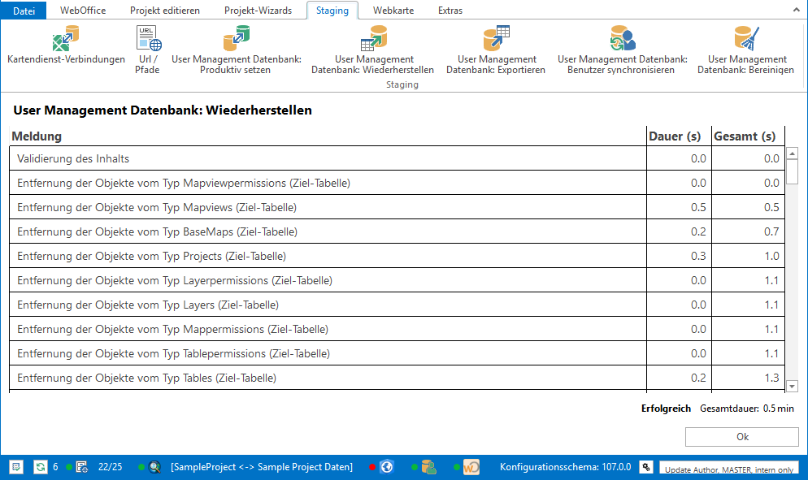Click the globe icon next to the red indicator
Screen dimensions: 808x480
tap(386, 467)
